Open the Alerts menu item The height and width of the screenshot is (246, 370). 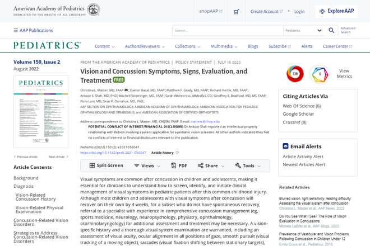tap(307, 46)
